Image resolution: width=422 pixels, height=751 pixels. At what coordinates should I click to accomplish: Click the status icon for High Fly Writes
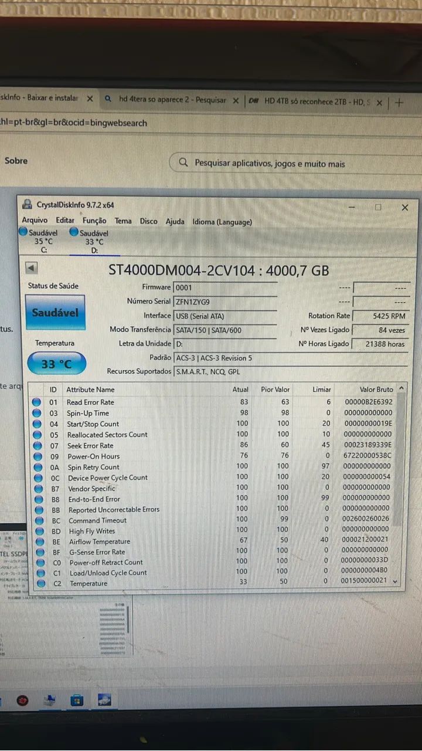click(39, 531)
